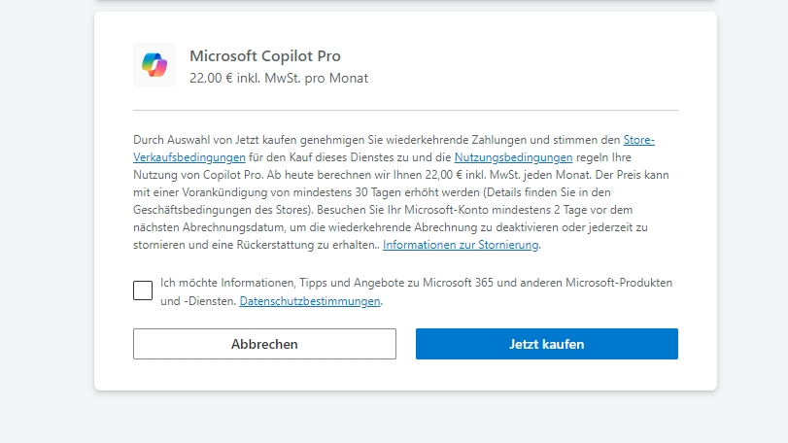Click the Microsoft Copilot Pro heading
The image size is (788, 443).
tap(265, 55)
